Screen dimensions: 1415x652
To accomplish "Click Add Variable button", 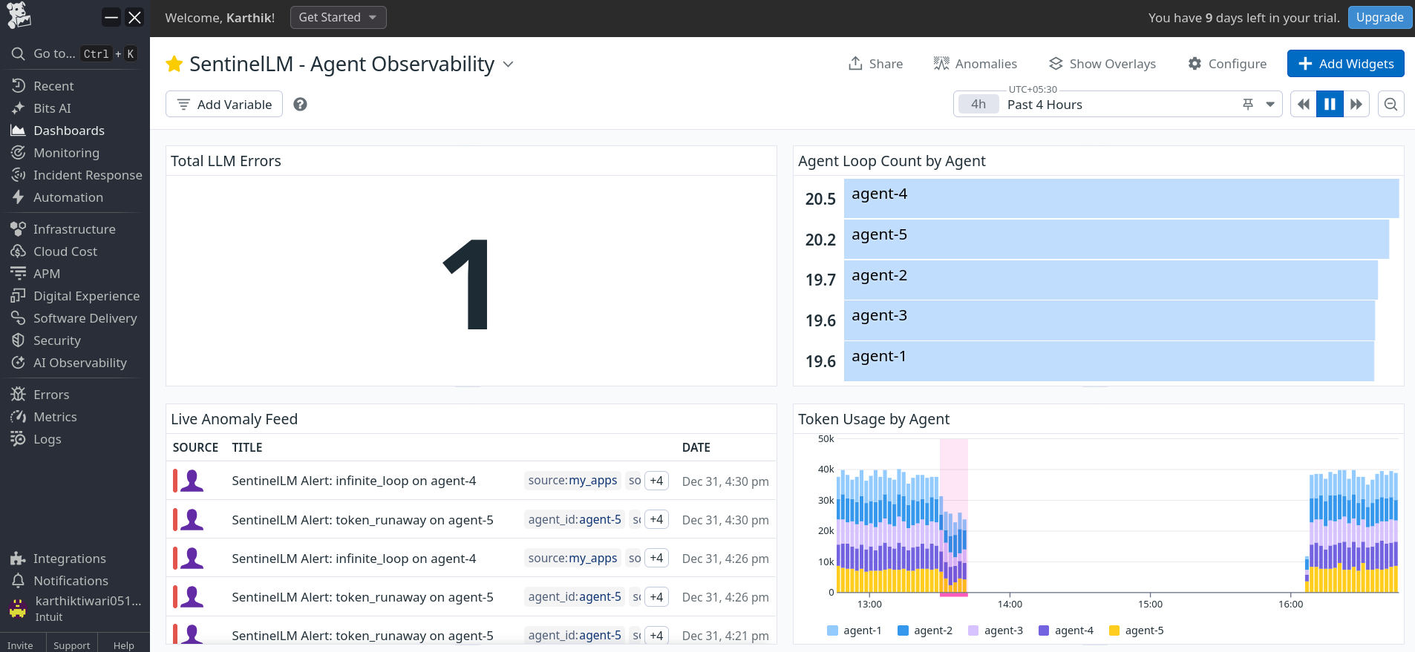I will pos(224,105).
